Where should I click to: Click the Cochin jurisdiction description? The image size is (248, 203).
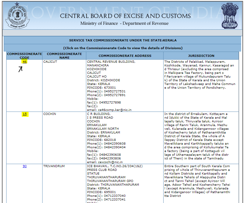click(196, 136)
